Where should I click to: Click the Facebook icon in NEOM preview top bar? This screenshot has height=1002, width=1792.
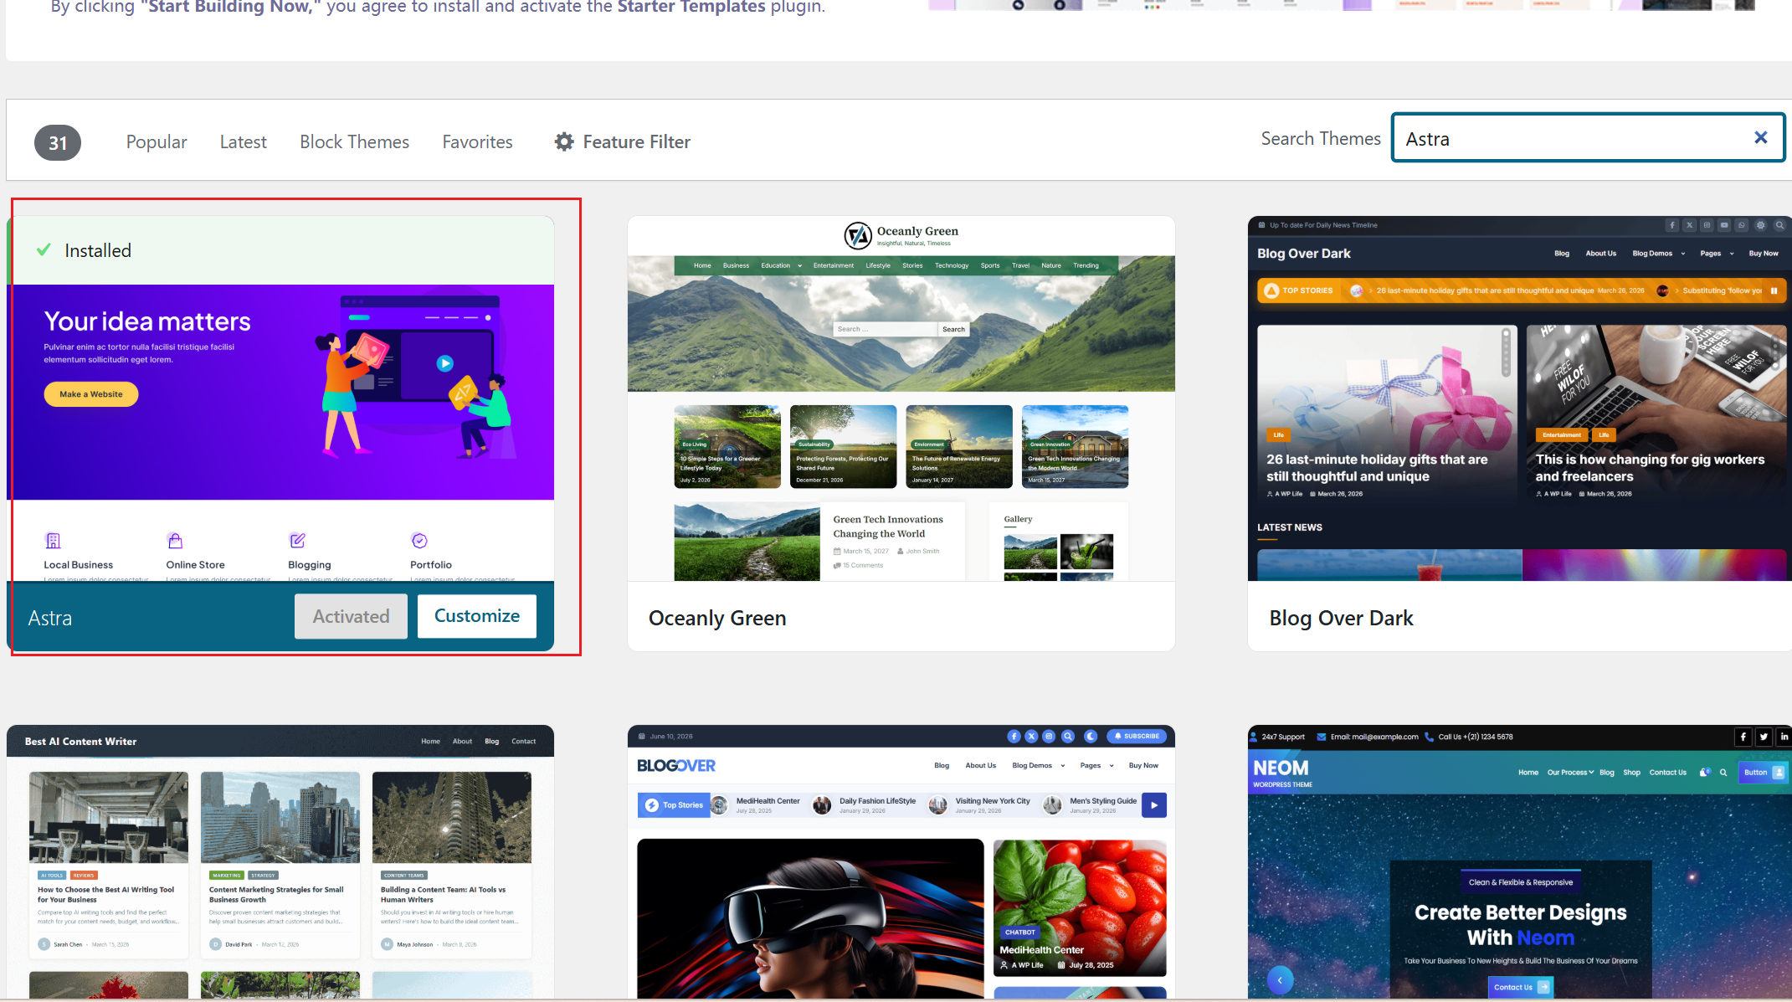1743,737
